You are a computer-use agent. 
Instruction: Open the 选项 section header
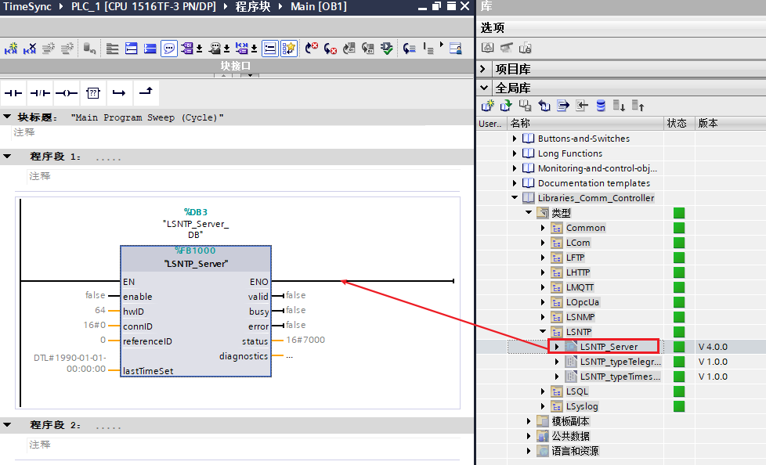tap(493, 27)
